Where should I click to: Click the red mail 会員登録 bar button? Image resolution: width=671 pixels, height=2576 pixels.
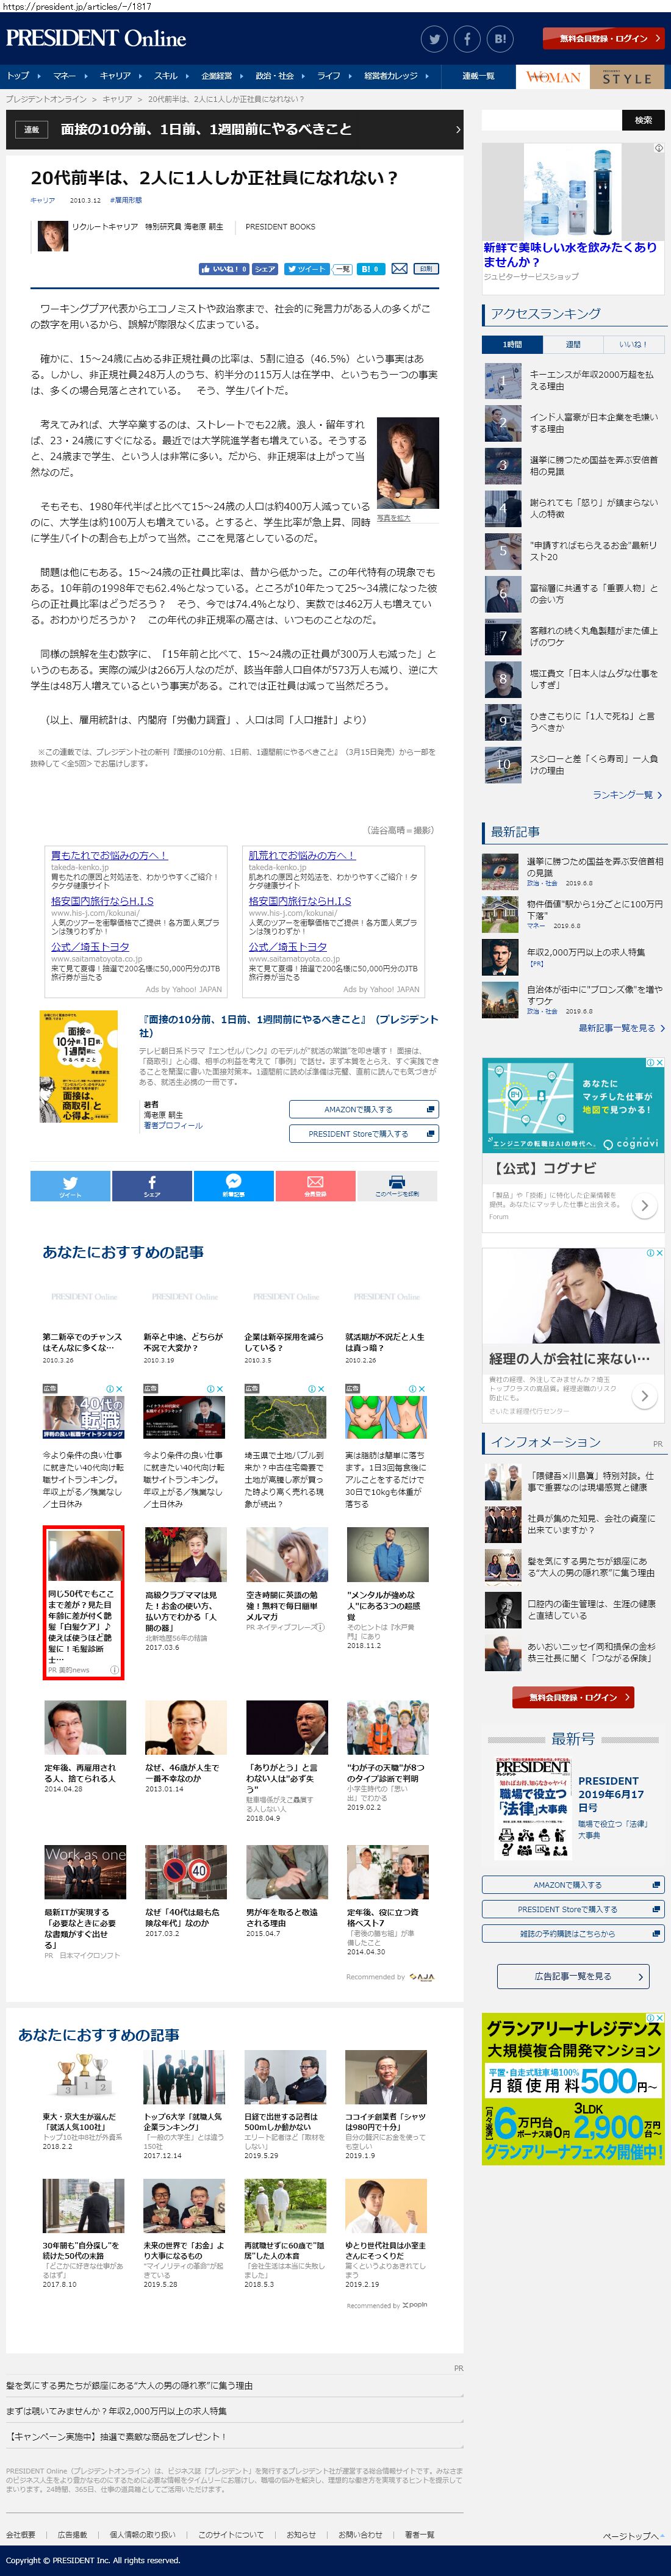point(315,1185)
